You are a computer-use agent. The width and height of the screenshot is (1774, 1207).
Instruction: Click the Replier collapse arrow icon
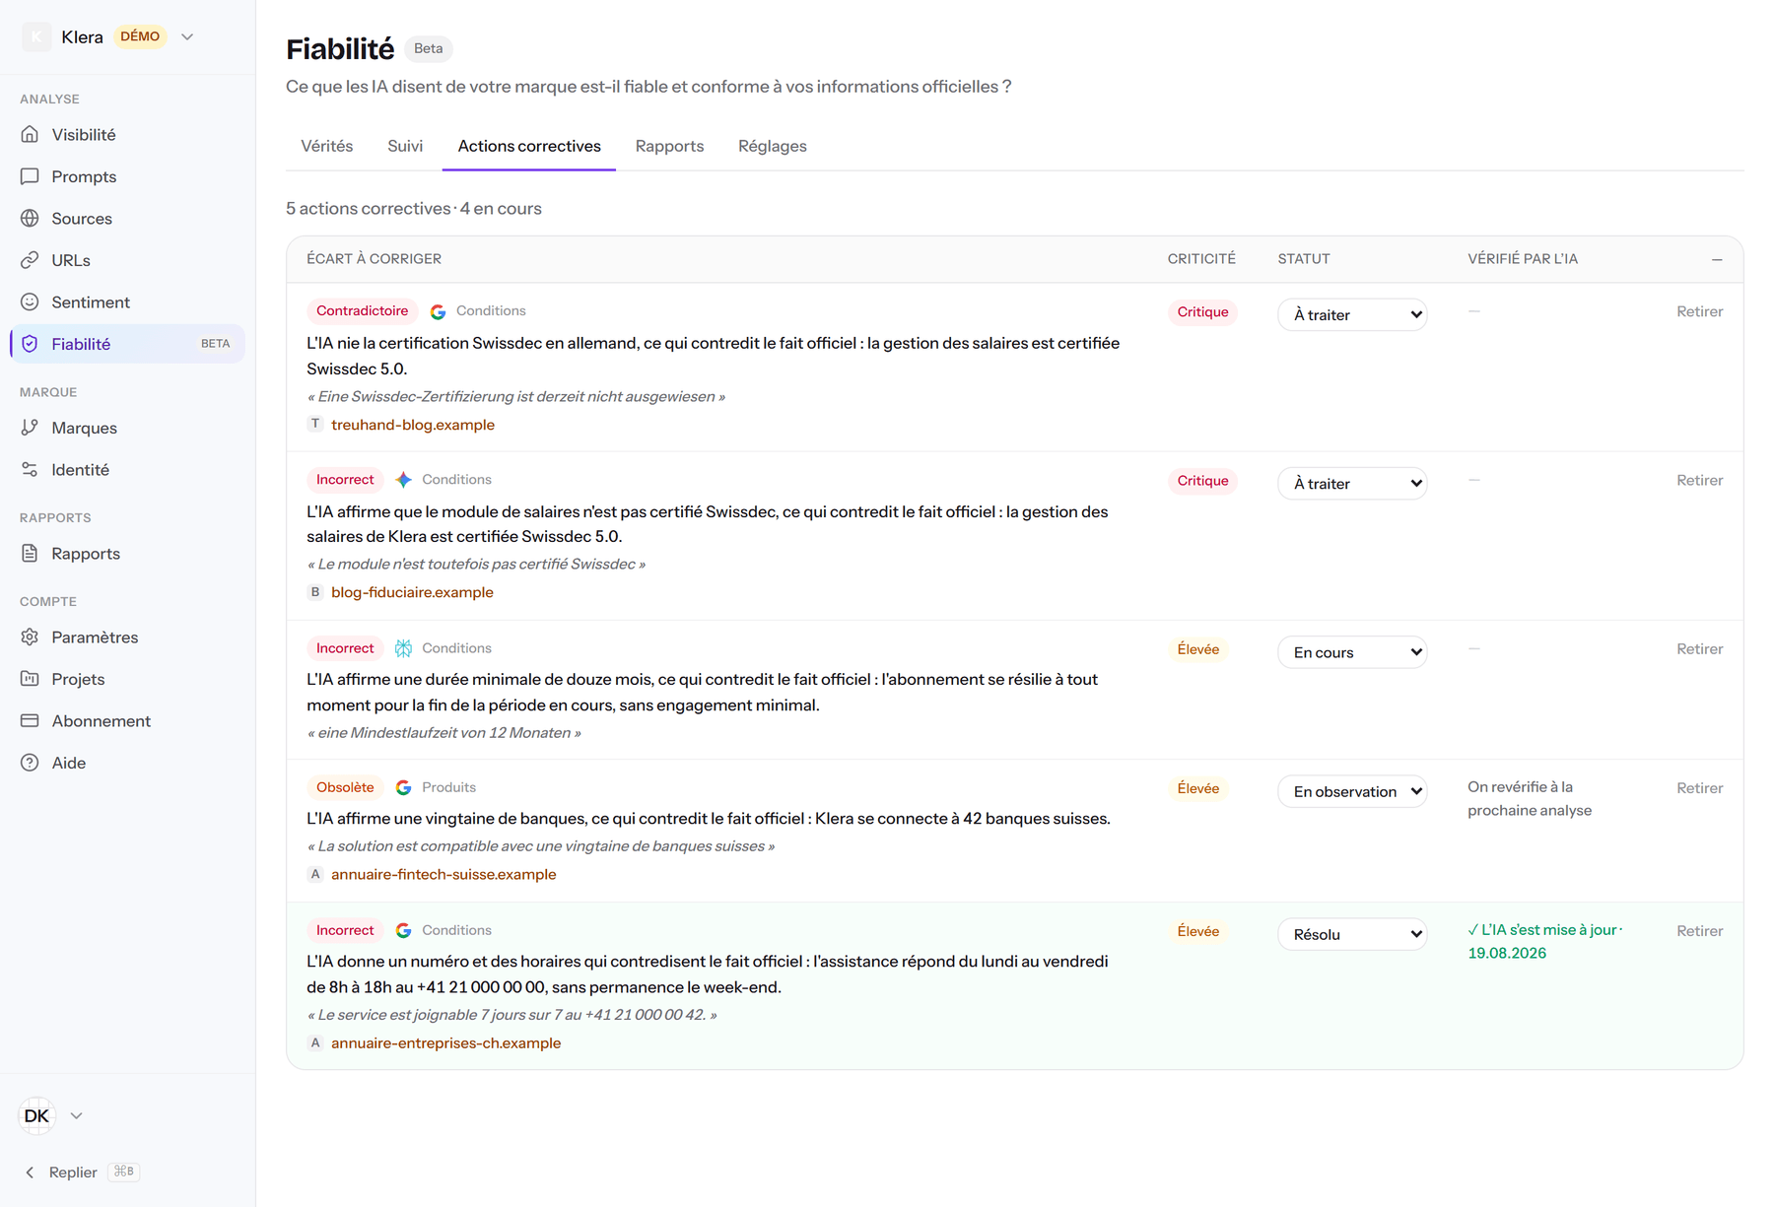pos(30,1173)
